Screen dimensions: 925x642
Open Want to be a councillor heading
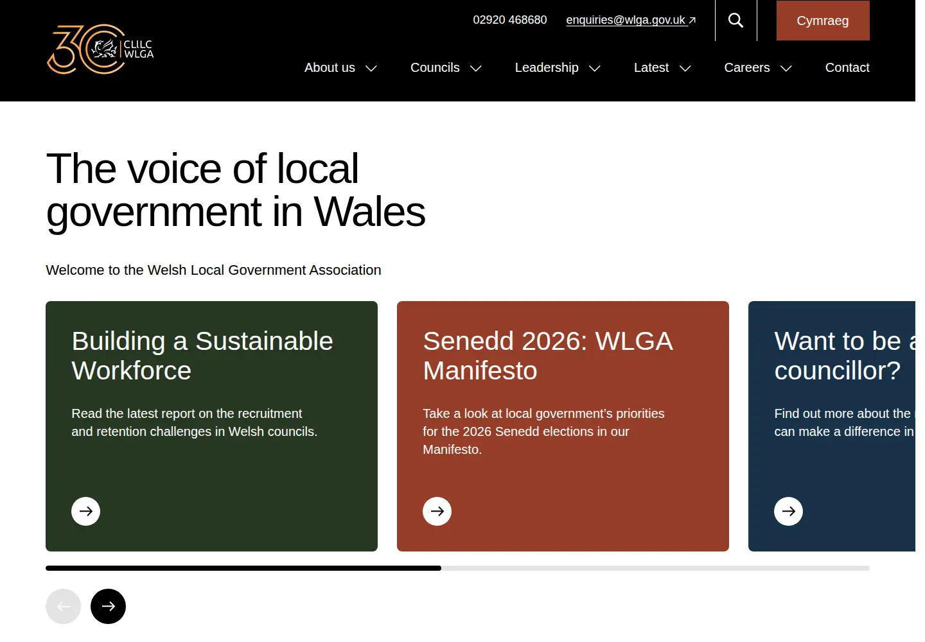845,356
